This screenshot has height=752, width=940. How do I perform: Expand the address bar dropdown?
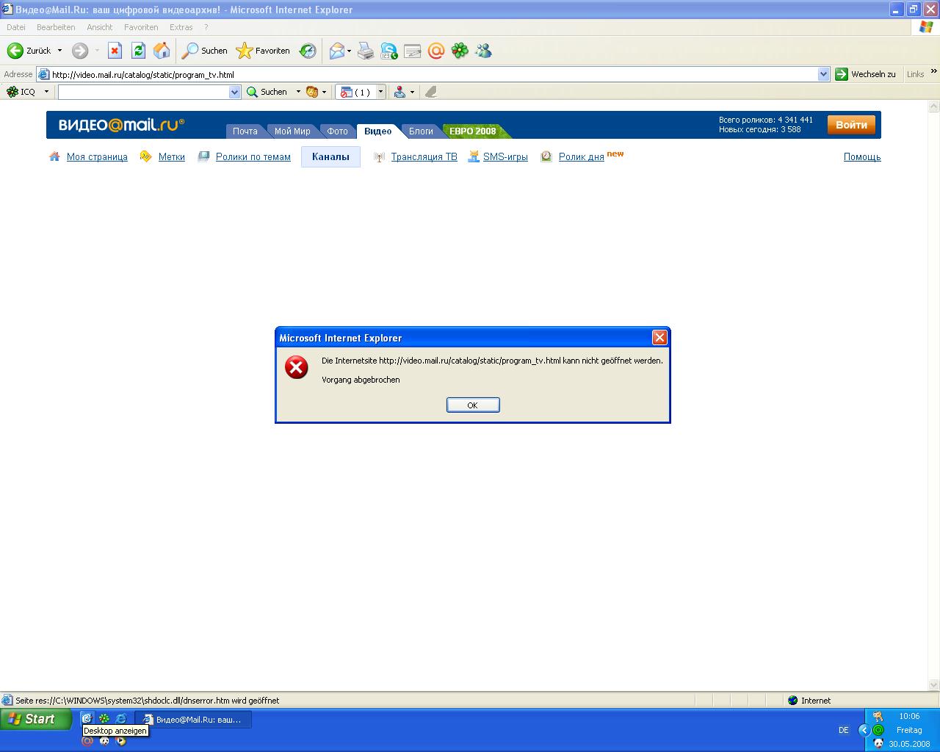pyautogui.click(x=823, y=74)
